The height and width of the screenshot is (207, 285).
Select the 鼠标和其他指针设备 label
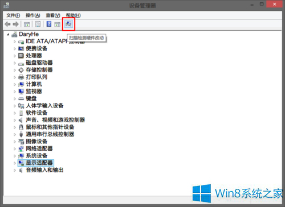click(x=50, y=127)
